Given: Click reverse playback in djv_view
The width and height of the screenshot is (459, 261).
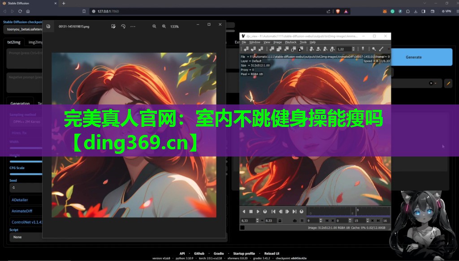Looking at the screenshot, I should pos(244,212).
